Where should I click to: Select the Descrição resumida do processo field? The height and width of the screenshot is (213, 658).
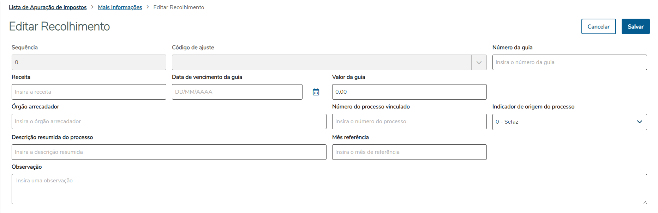tap(169, 152)
